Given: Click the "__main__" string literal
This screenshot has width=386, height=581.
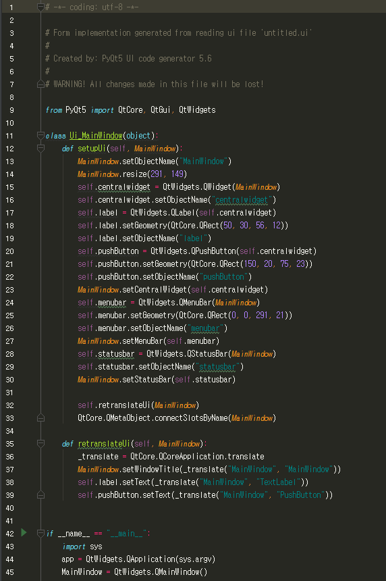Looking at the screenshot, I should click(x=126, y=534).
